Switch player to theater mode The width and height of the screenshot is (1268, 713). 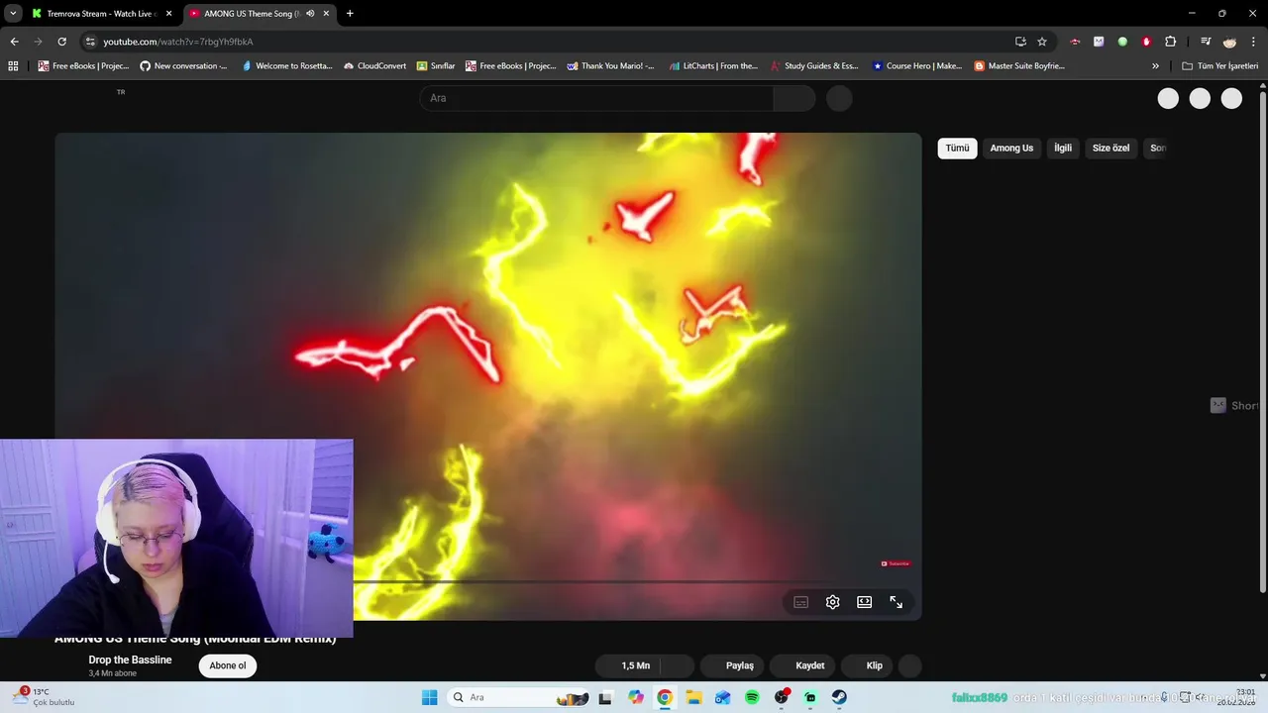(864, 602)
